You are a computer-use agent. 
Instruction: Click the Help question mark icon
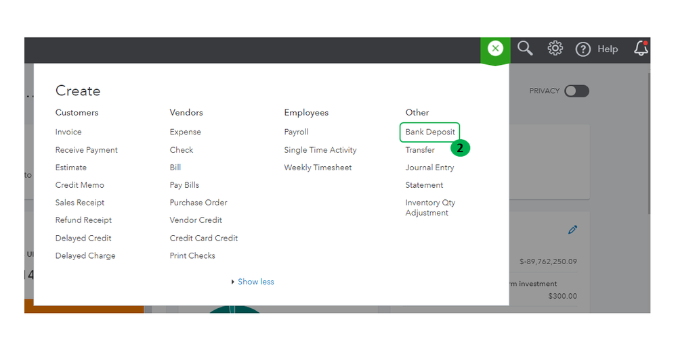point(583,49)
